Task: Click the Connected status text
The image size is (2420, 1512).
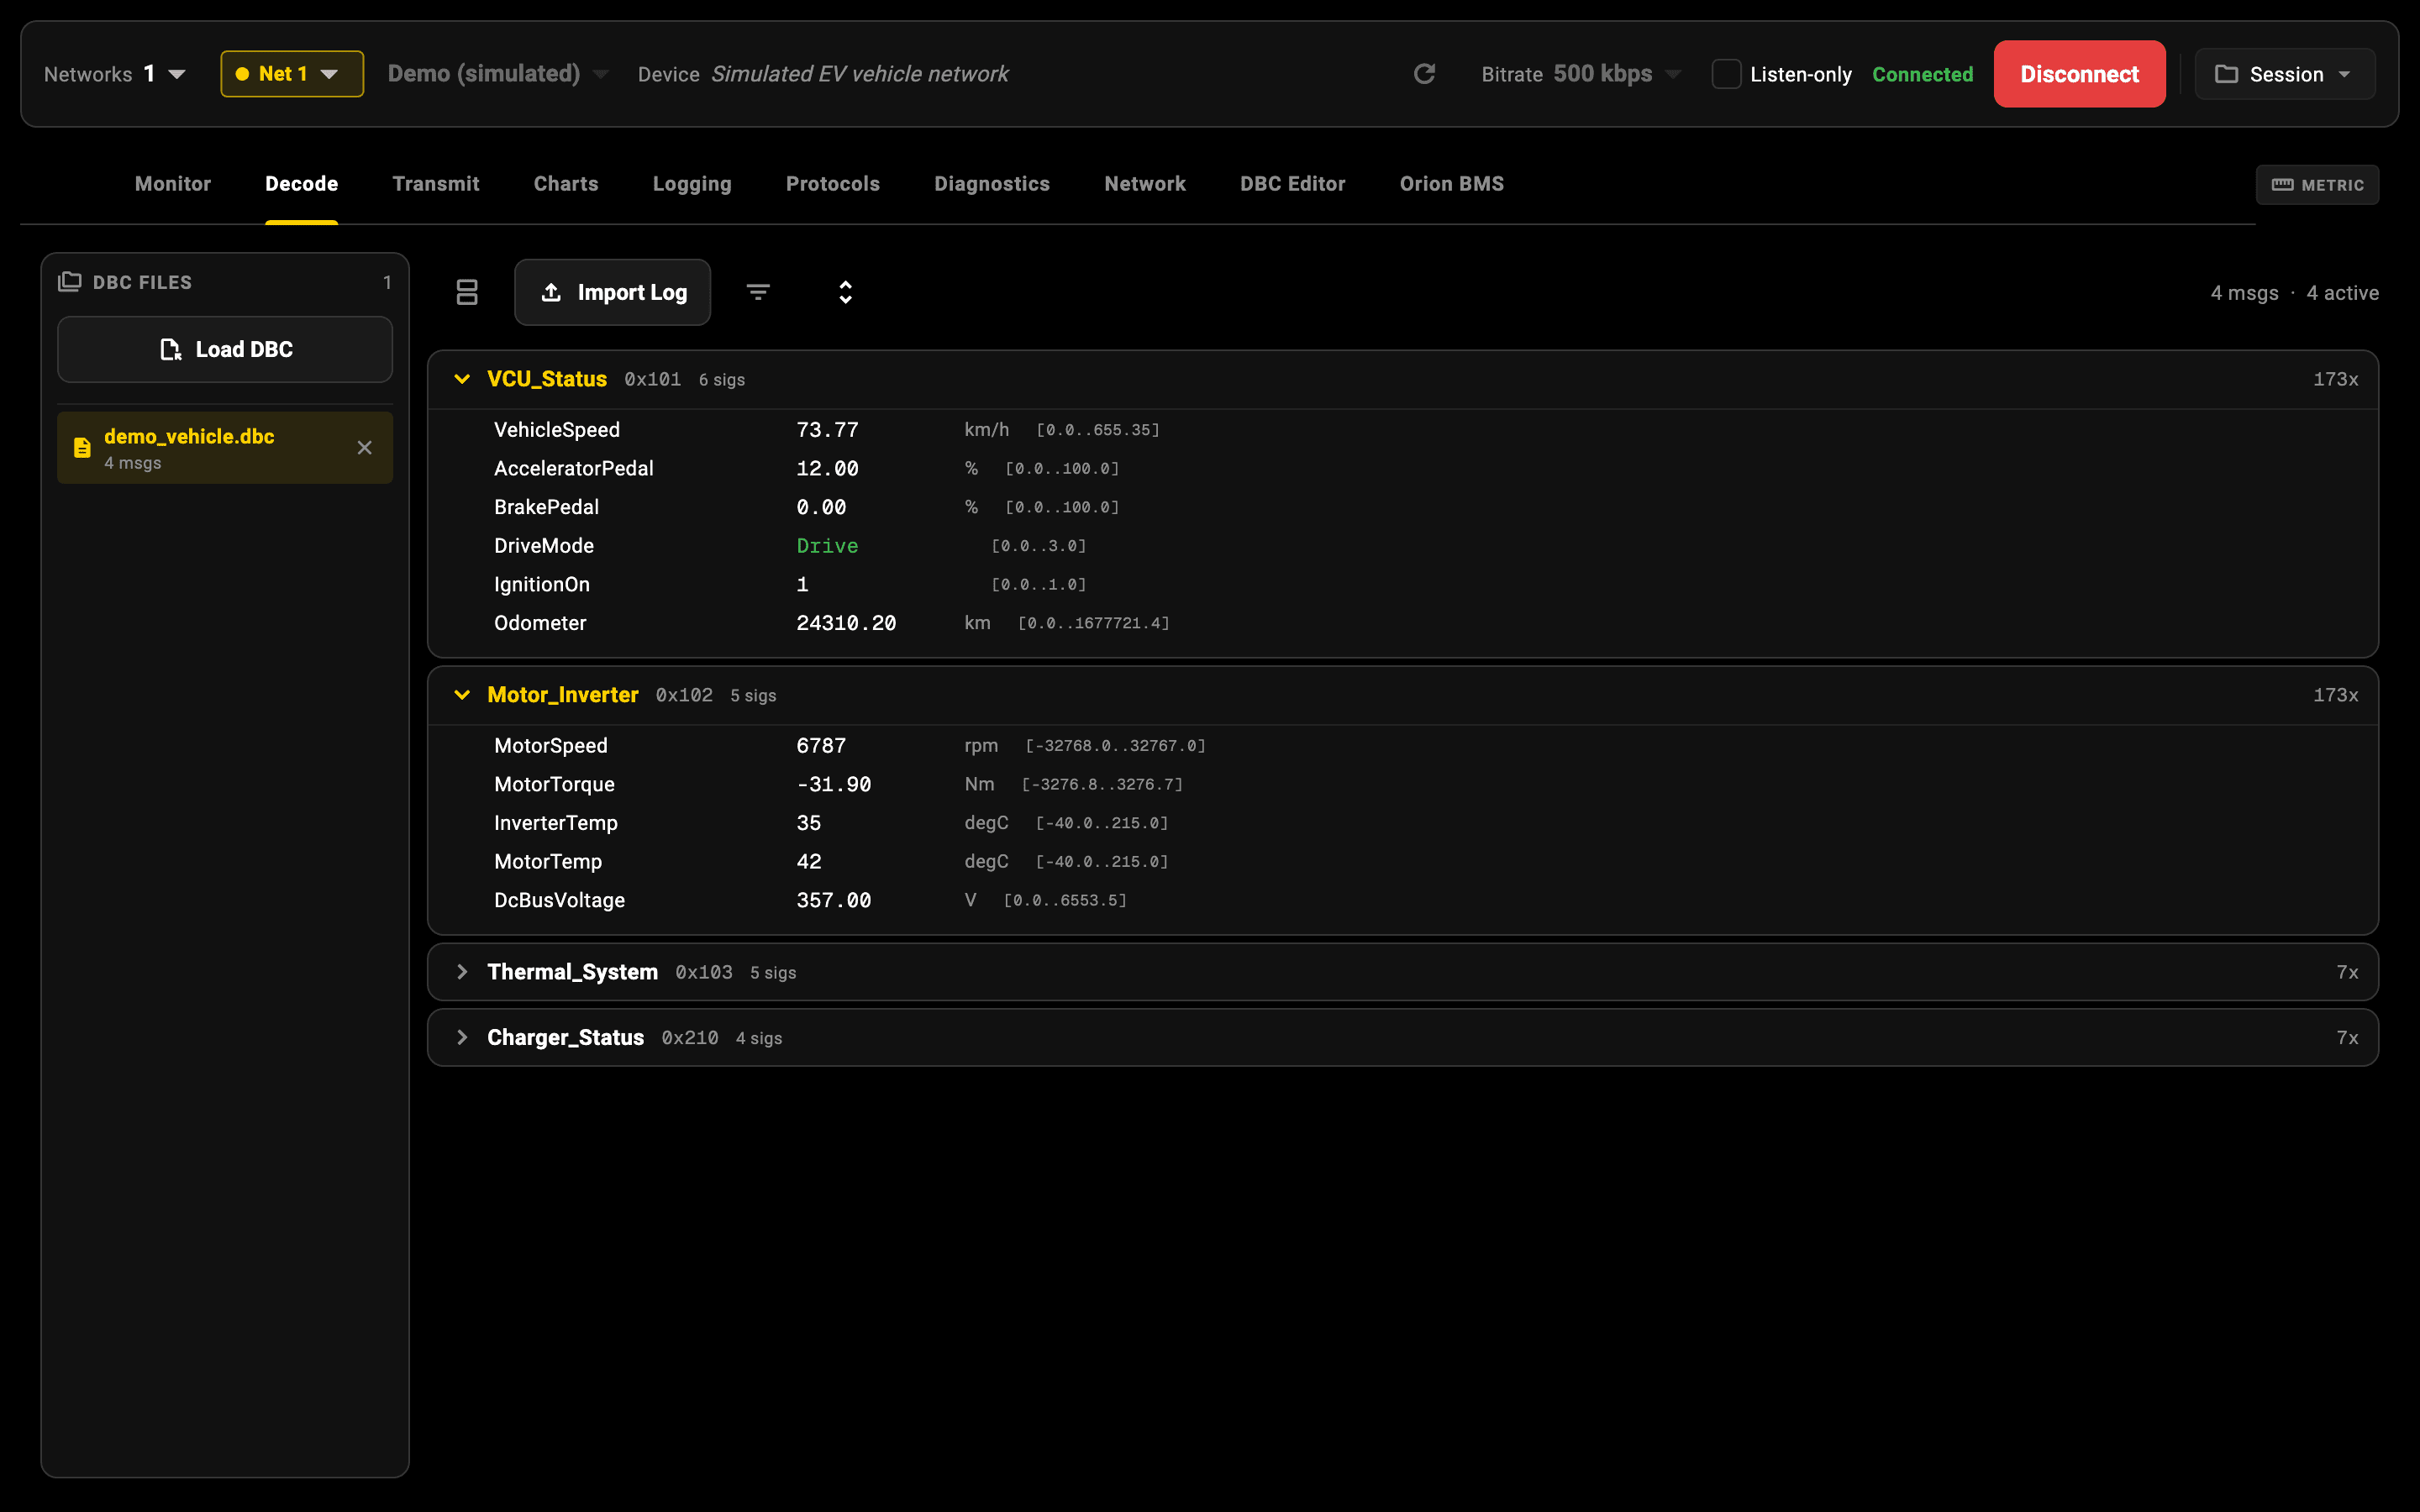Action: click(x=1922, y=74)
